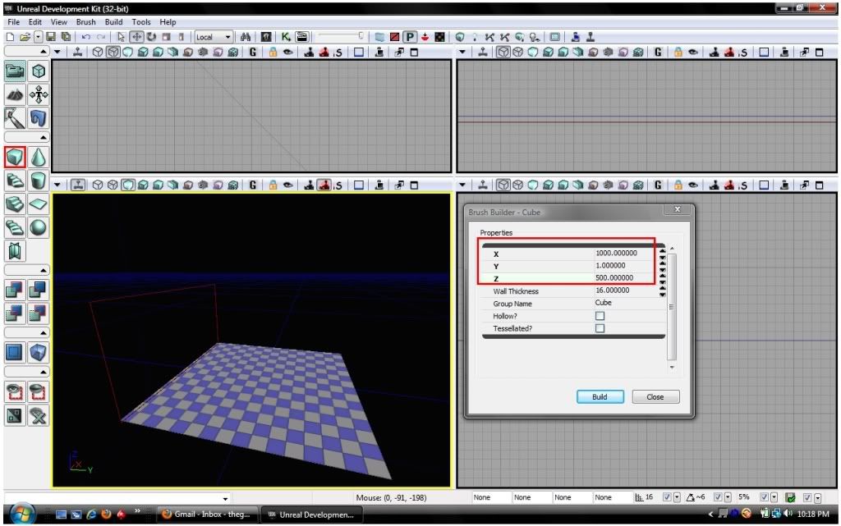Click the Show All actors icon

tap(38, 416)
